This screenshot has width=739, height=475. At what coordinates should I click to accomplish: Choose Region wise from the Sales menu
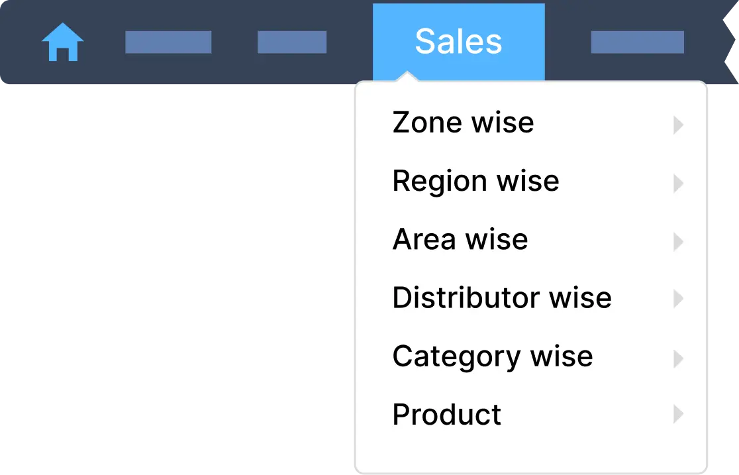tap(475, 181)
